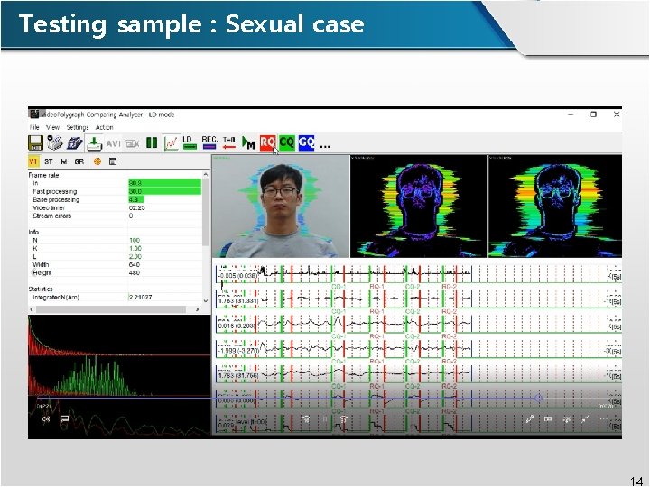Click the AVI toolbar button
This screenshot has height=487, width=650.
(113, 143)
